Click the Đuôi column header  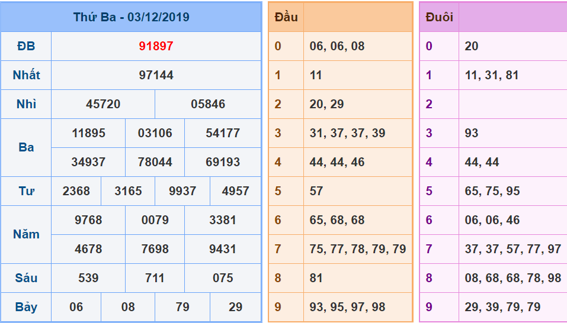(x=439, y=17)
